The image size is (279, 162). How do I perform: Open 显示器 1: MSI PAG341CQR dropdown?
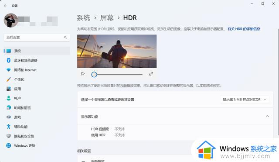click(x=245, y=100)
